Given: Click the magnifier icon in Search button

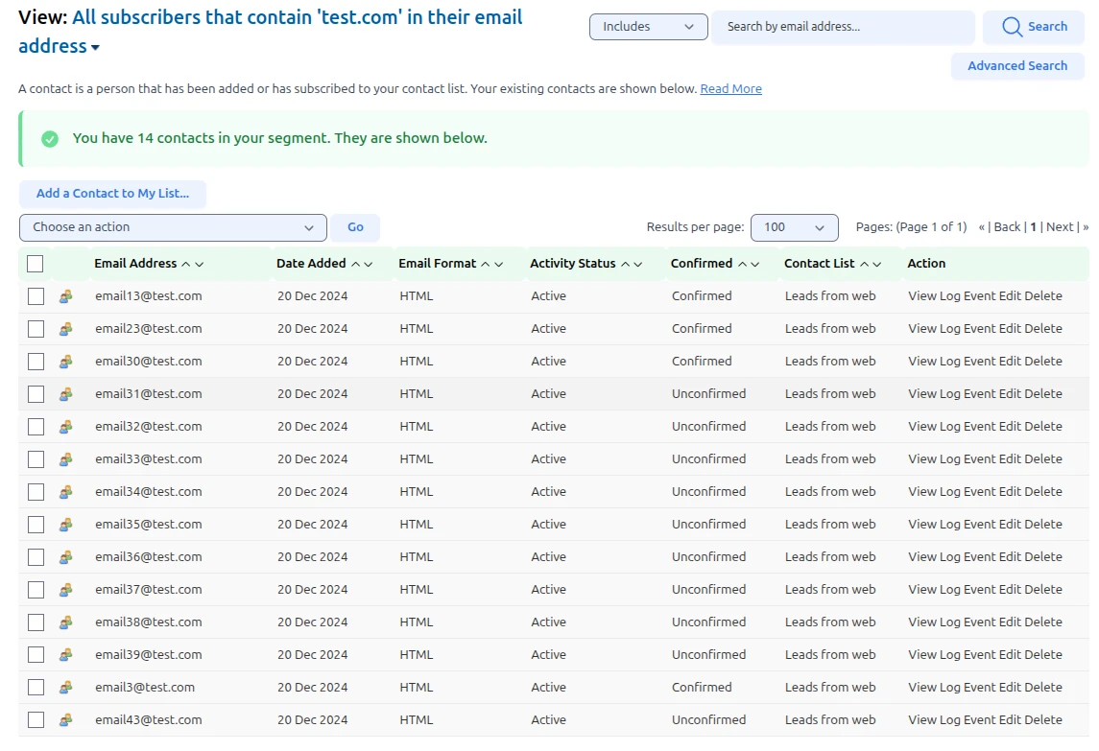Looking at the screenshot, I should (1012, 27).
